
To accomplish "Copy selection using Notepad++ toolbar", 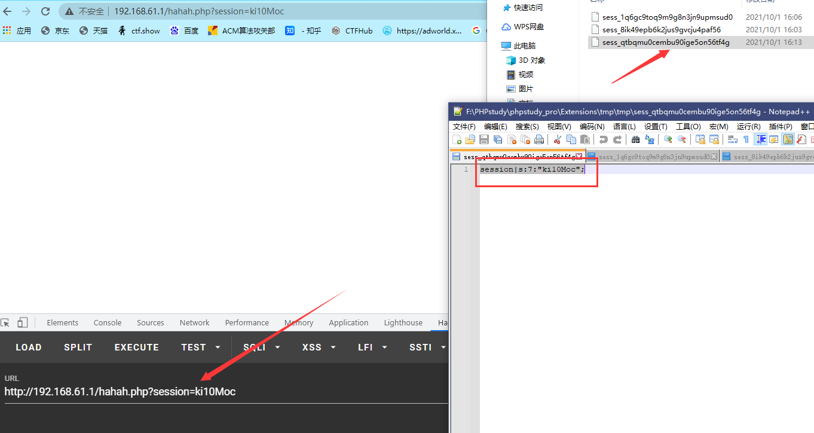I will click(x=571, y=139).
